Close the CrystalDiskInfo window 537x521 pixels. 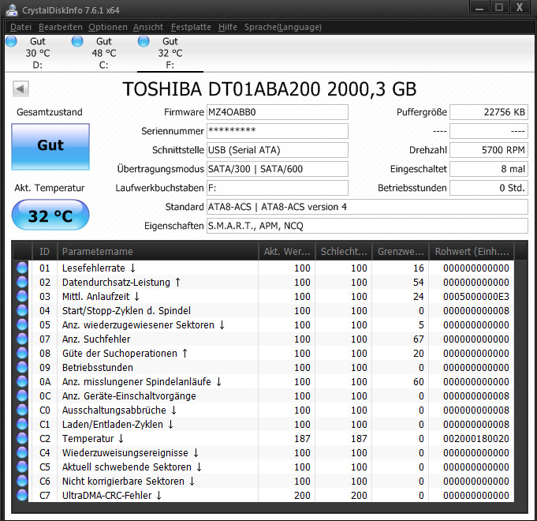(520, 8)
